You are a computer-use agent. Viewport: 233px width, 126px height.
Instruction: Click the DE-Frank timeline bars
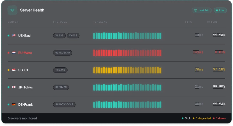[x=127, y=104]
